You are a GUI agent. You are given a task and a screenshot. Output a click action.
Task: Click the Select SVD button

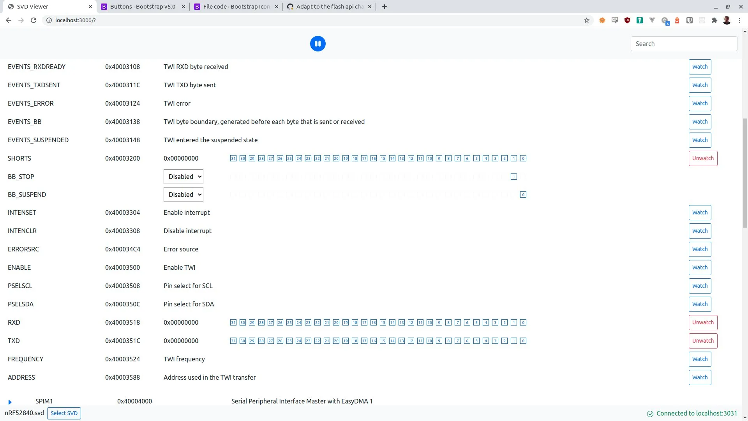coord(64,413)
